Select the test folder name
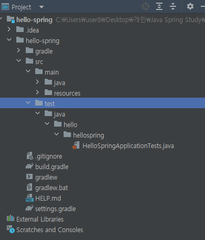Viewport: 205px width, 240px height. click(x=49, y=104)
